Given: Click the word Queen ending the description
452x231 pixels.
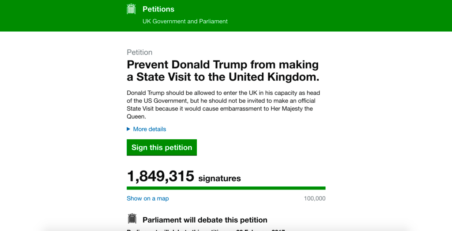Looking at the screenshot, I should click(136, 117).
